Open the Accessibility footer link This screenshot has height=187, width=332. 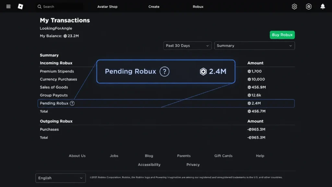point(149,165)
